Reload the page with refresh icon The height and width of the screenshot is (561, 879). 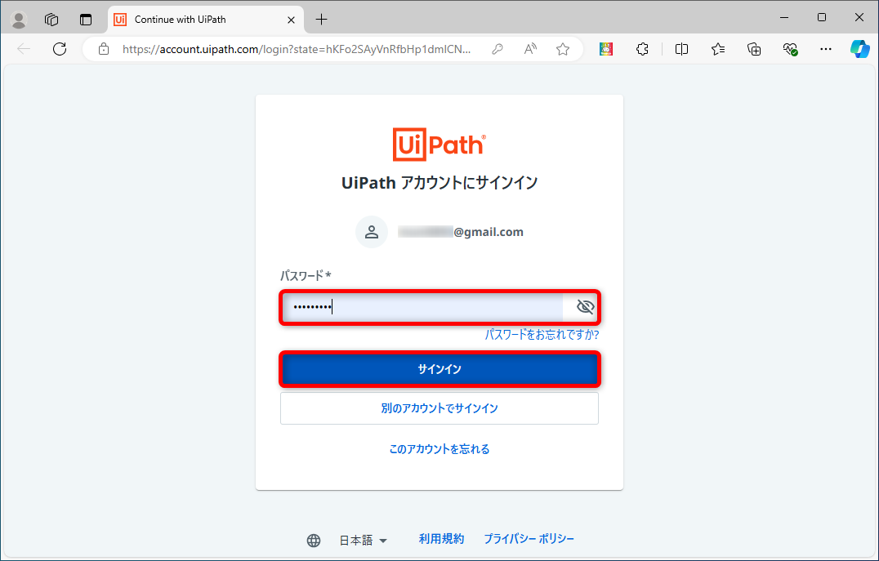coord(60,49)
